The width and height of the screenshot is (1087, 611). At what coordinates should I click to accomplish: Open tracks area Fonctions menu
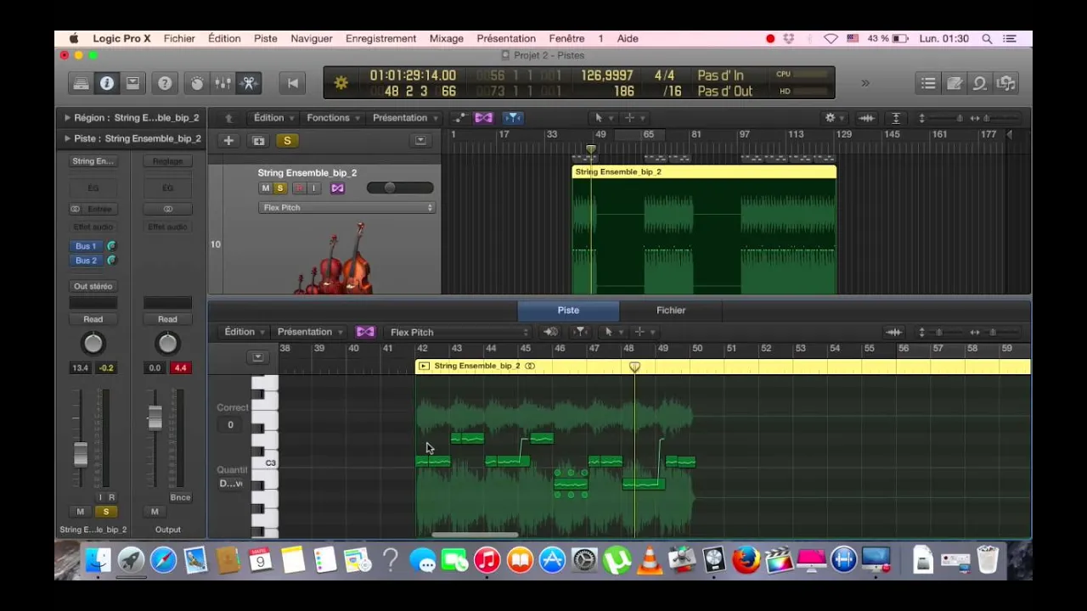click(333, 118)
